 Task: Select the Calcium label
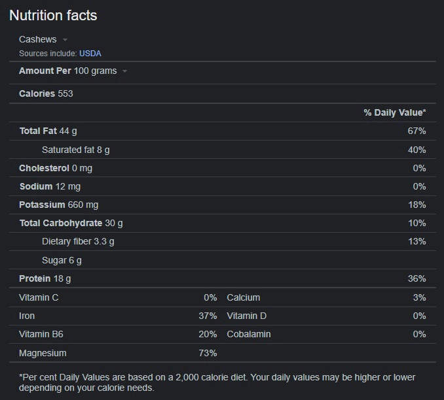pyautogui.click(x=243, y=297)
